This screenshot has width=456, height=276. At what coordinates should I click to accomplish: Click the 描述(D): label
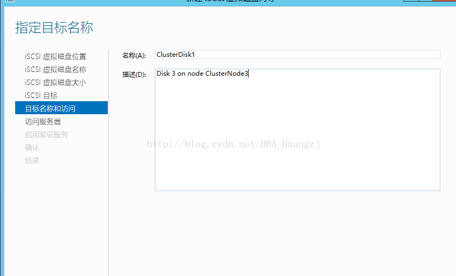[x=134, y=74]
